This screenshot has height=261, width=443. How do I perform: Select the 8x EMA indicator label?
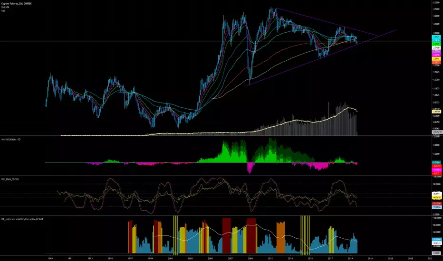pos(5,7)
